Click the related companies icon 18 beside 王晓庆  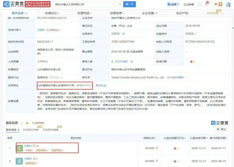point(36,146)
